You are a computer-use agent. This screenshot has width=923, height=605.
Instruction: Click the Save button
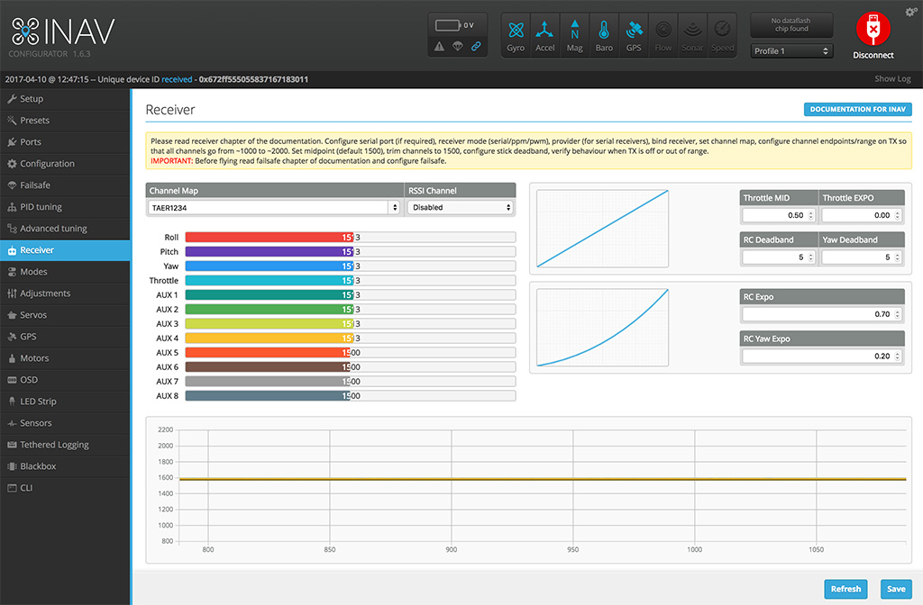pos(895,589)
